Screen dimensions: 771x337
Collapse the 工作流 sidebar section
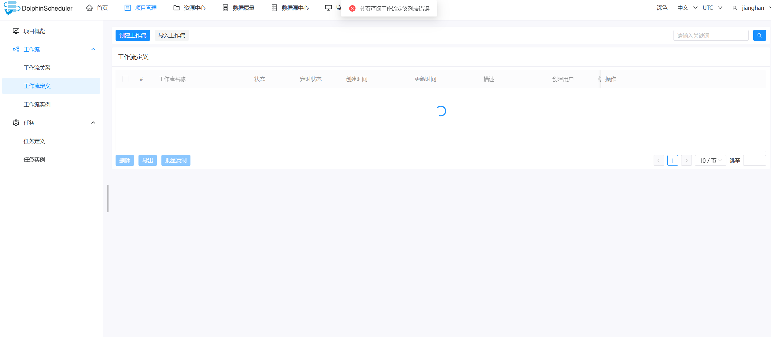pos(93,49)
